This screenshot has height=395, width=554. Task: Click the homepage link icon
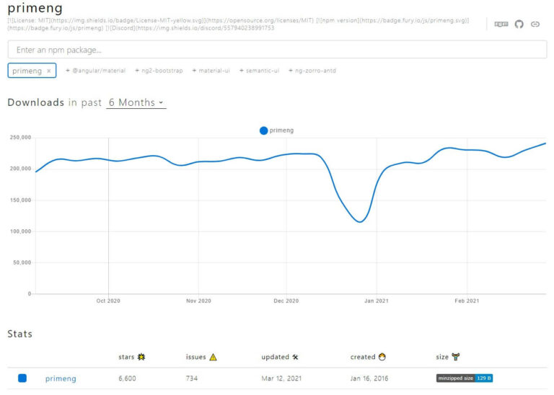535,24
